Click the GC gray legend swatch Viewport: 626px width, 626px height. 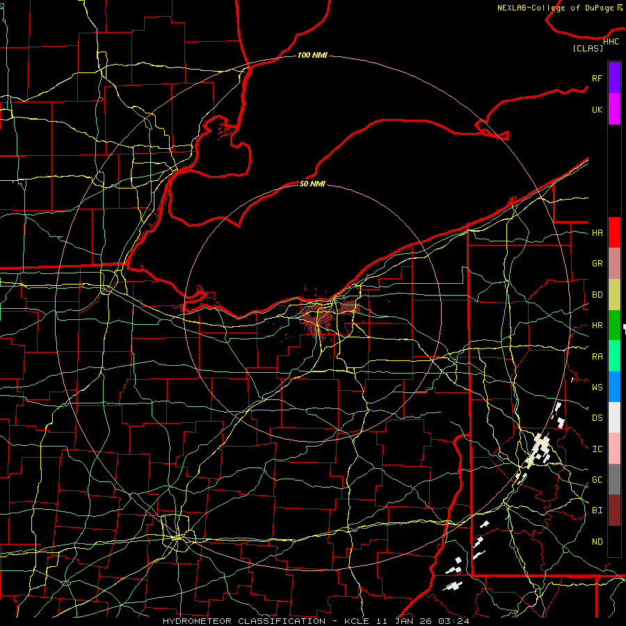click(614, 479)
